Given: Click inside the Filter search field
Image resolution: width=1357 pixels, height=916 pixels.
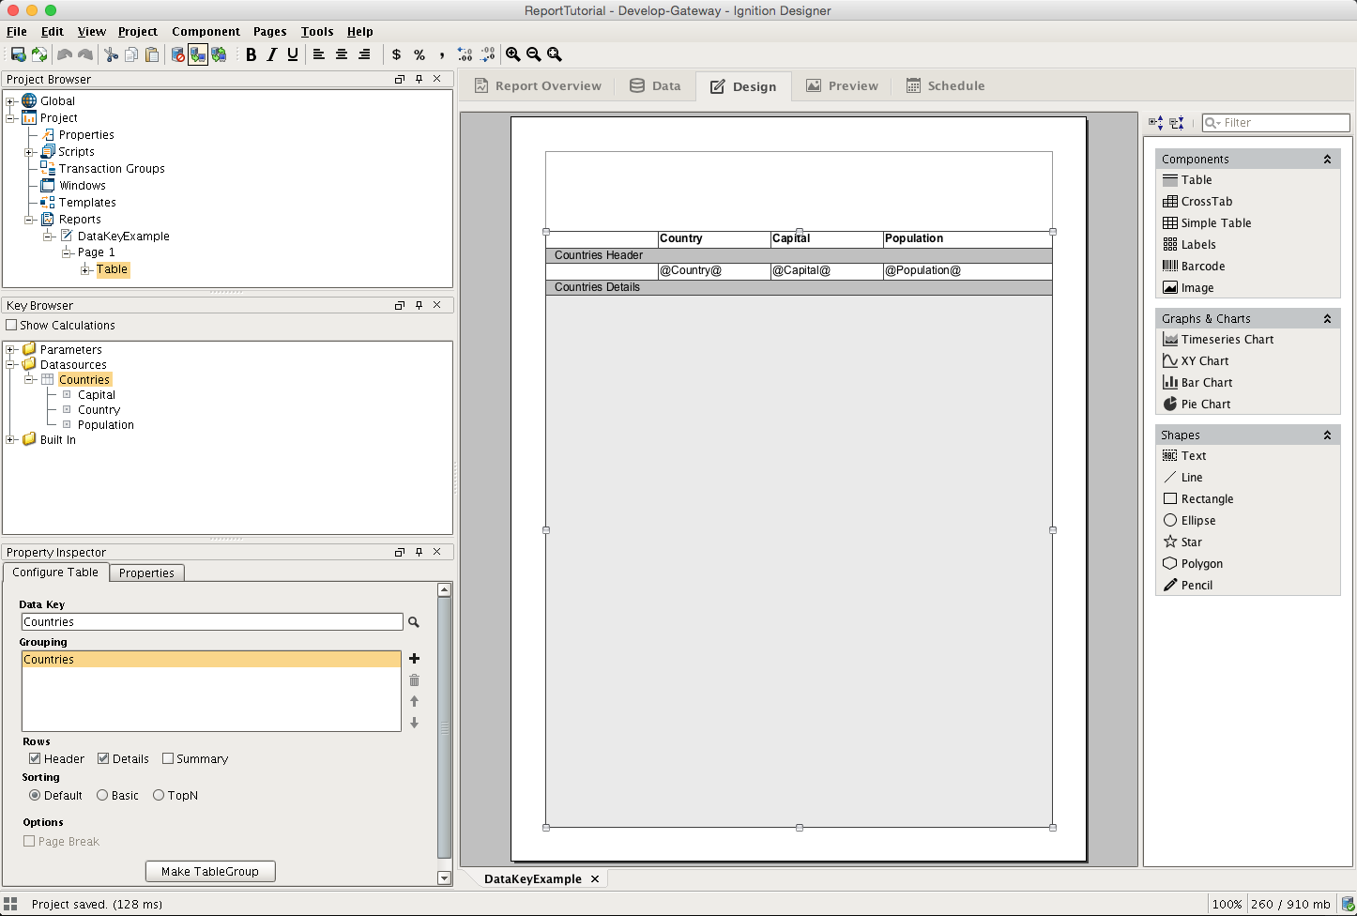Looking at the screenshot, I should point(1276,122).
